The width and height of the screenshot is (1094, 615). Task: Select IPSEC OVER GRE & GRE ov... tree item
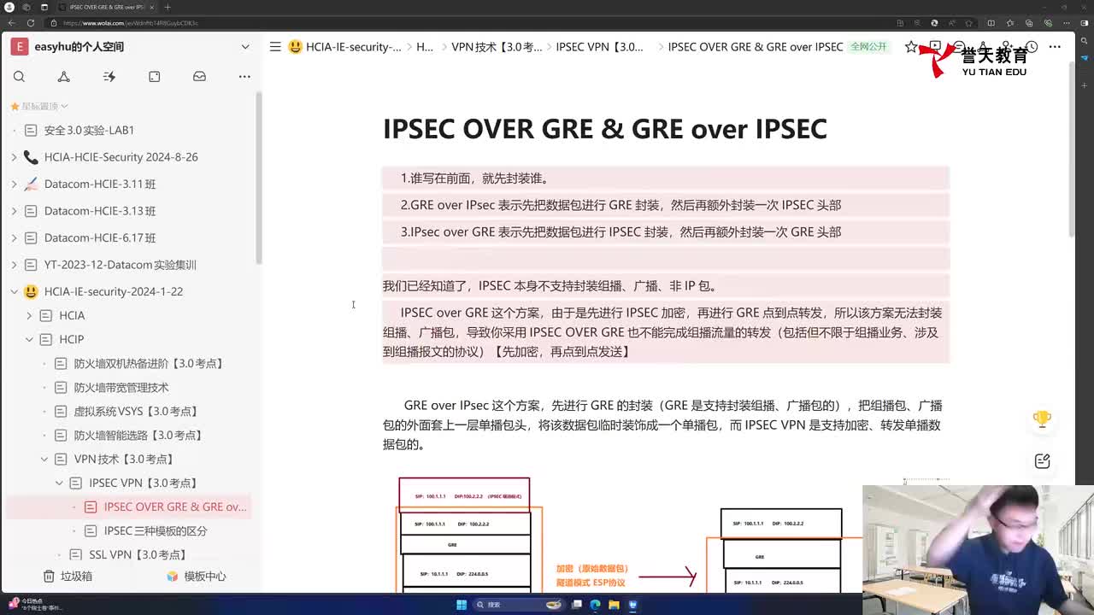(128, 507)
